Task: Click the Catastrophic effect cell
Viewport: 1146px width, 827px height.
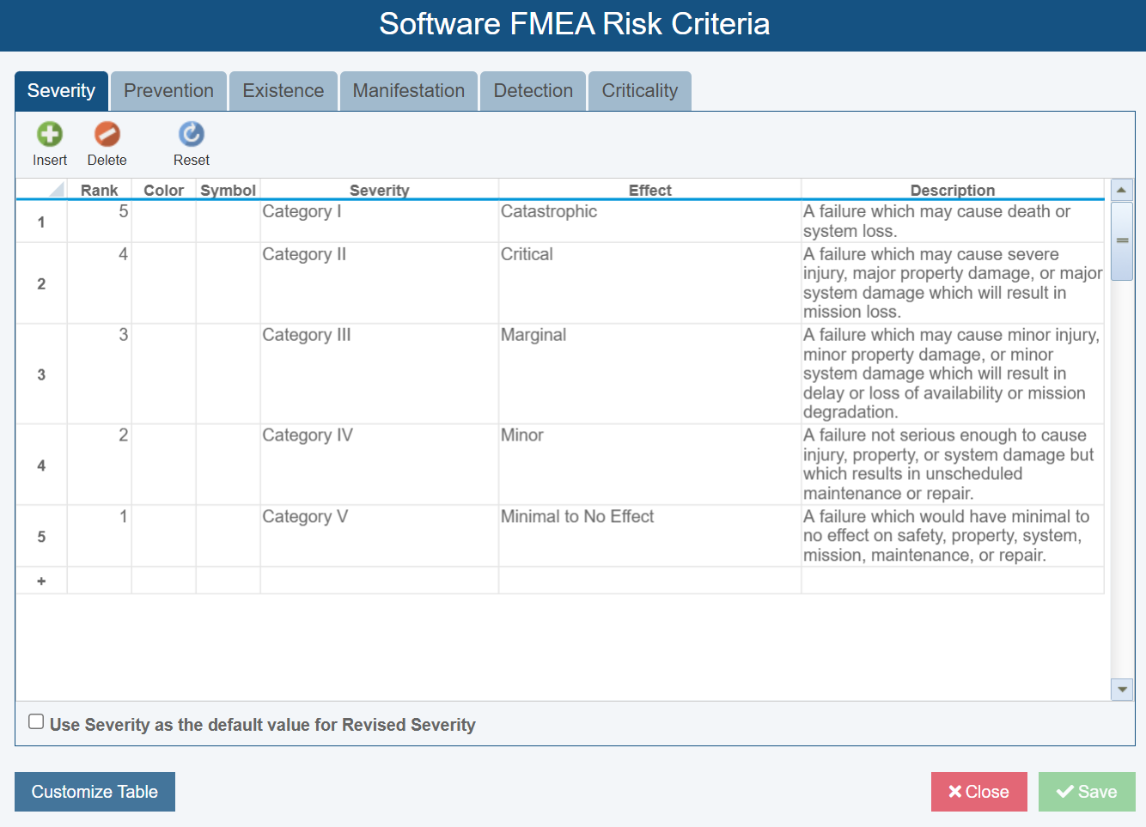Action: [650, 222]
